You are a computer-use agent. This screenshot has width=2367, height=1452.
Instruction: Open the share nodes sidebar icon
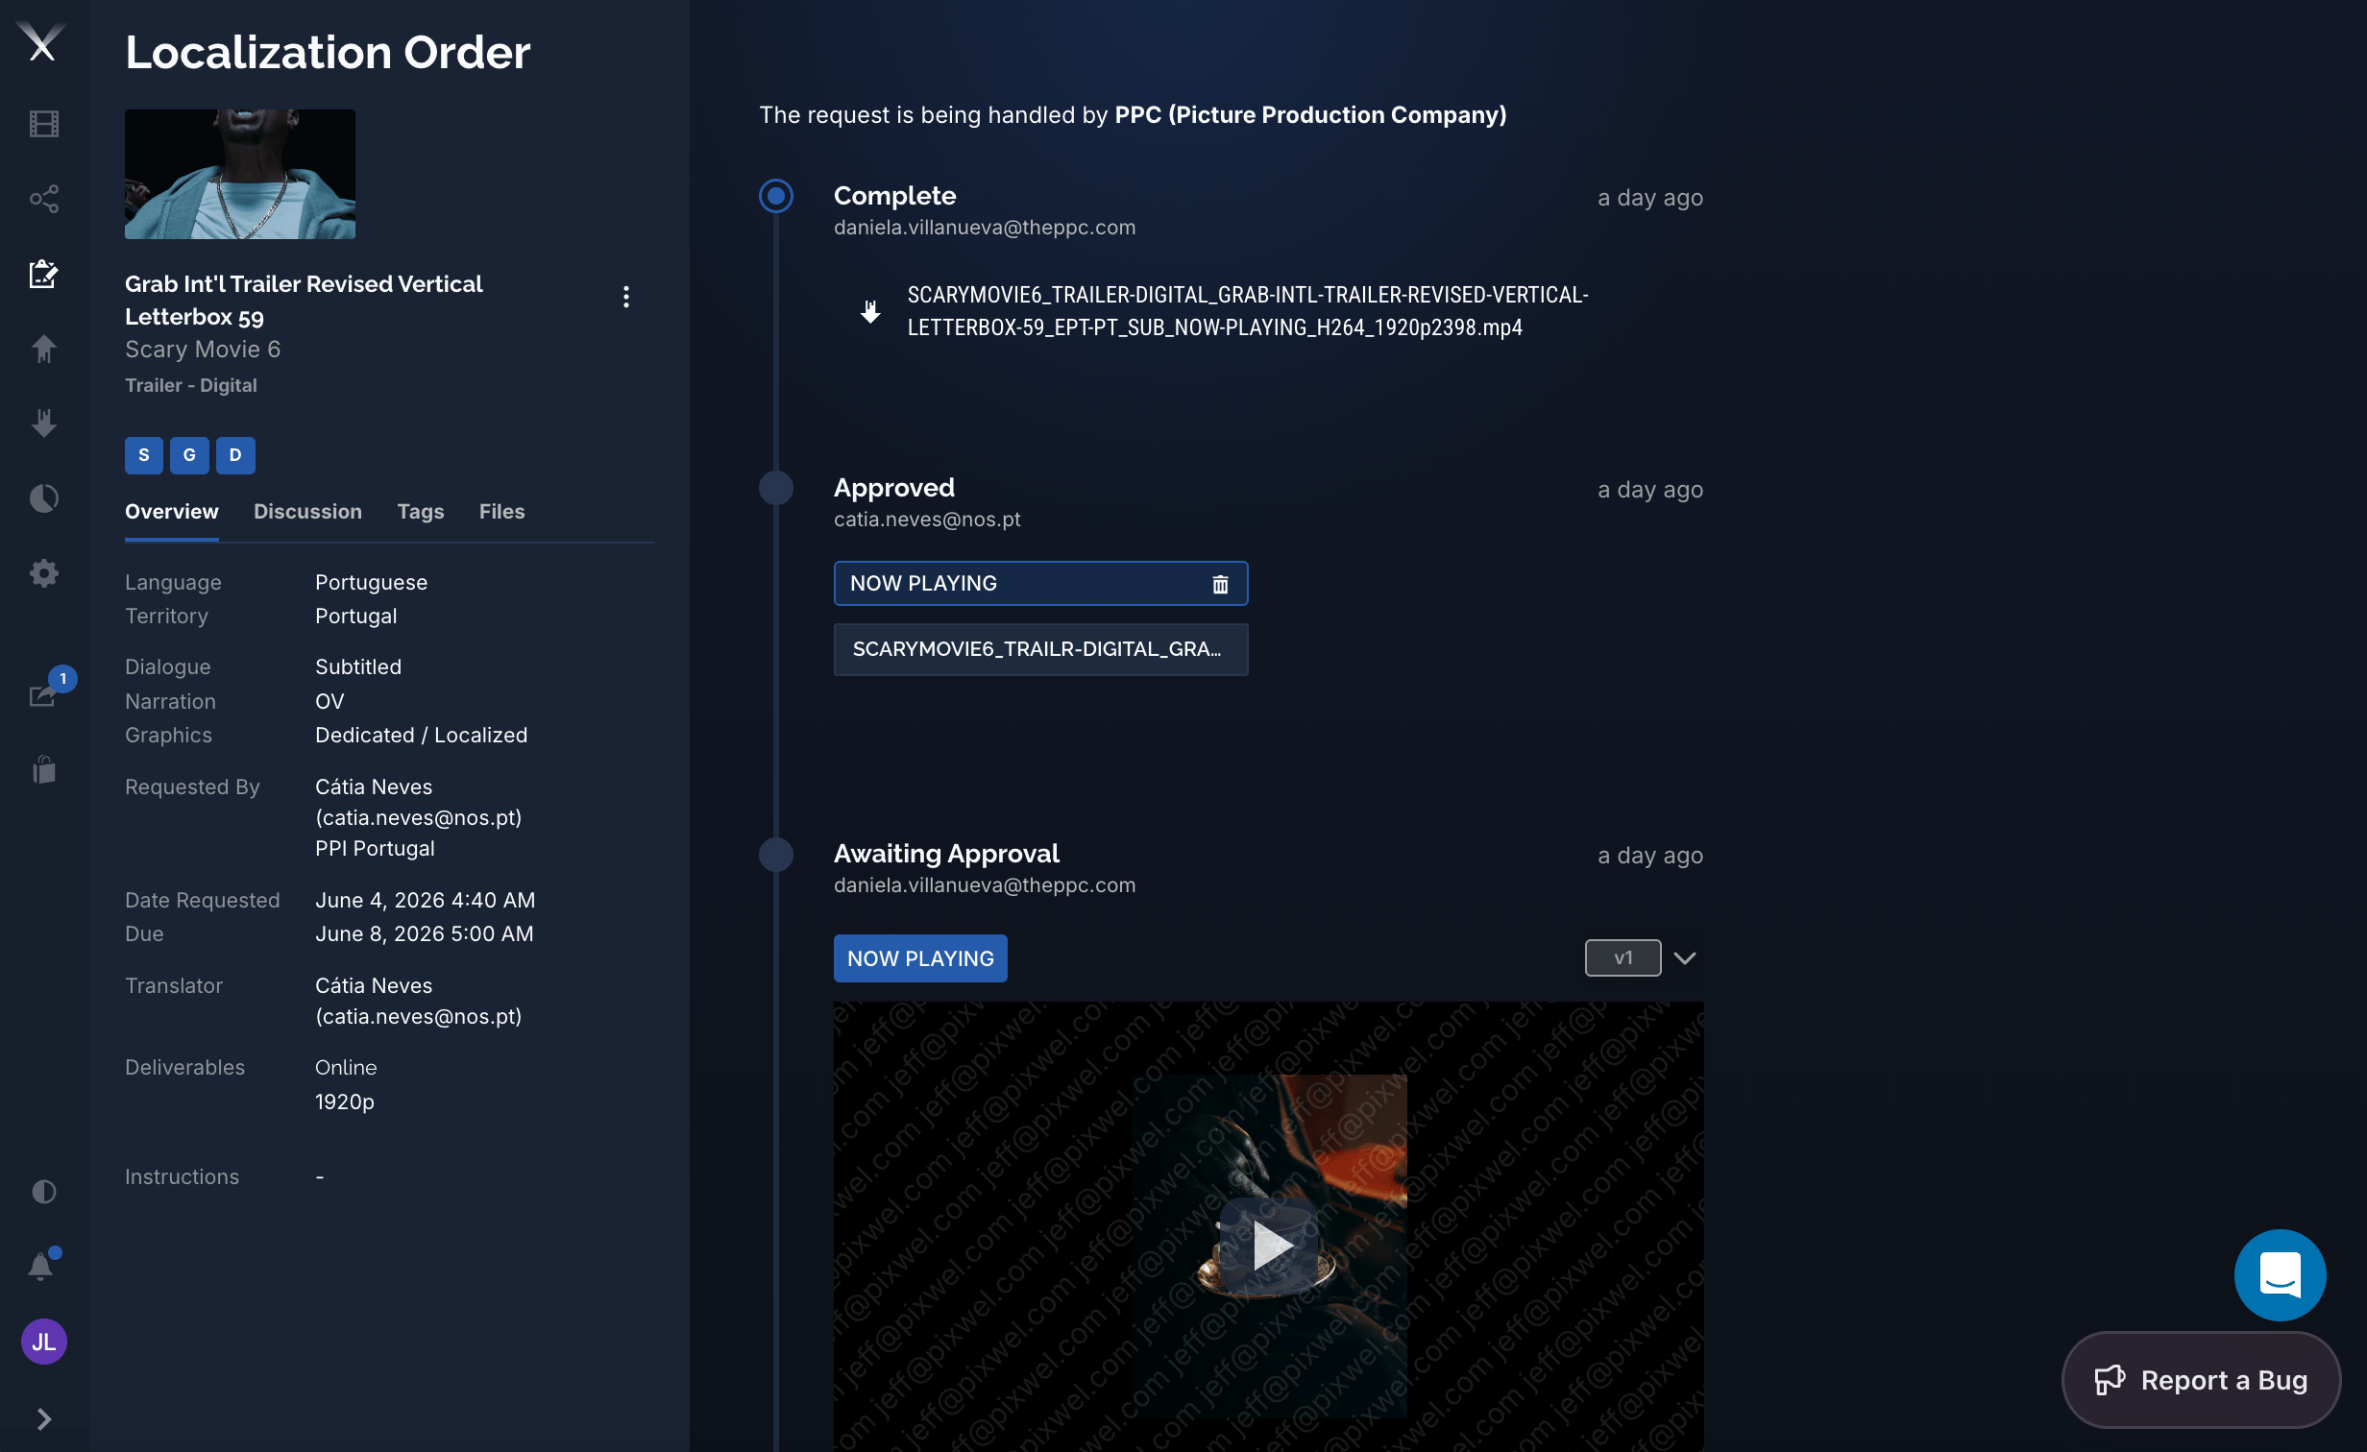(43, 199)
